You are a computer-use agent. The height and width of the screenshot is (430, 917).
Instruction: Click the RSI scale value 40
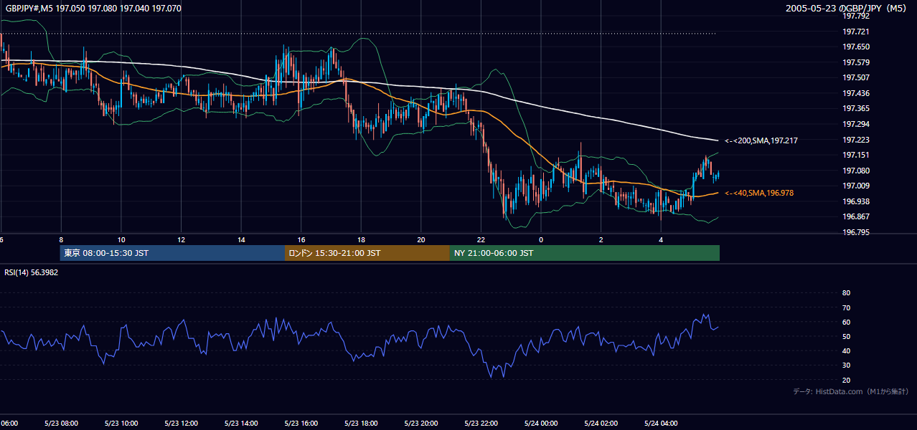point(846,351)
